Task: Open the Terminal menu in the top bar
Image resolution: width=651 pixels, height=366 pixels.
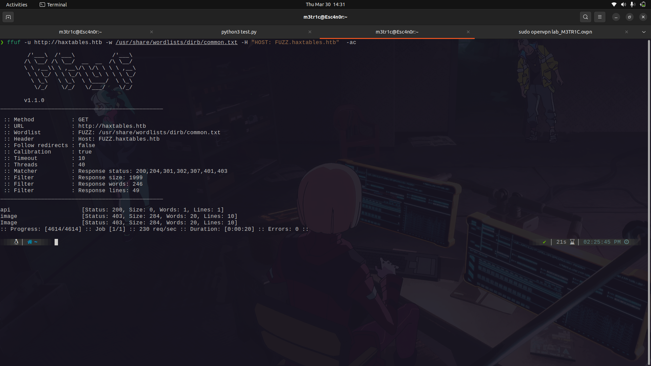Action: 53,4
